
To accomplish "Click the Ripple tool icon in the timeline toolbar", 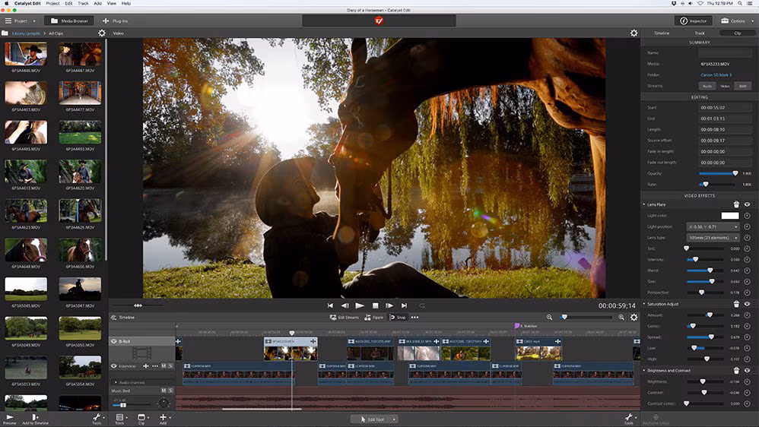I will [x=368, y=317].
